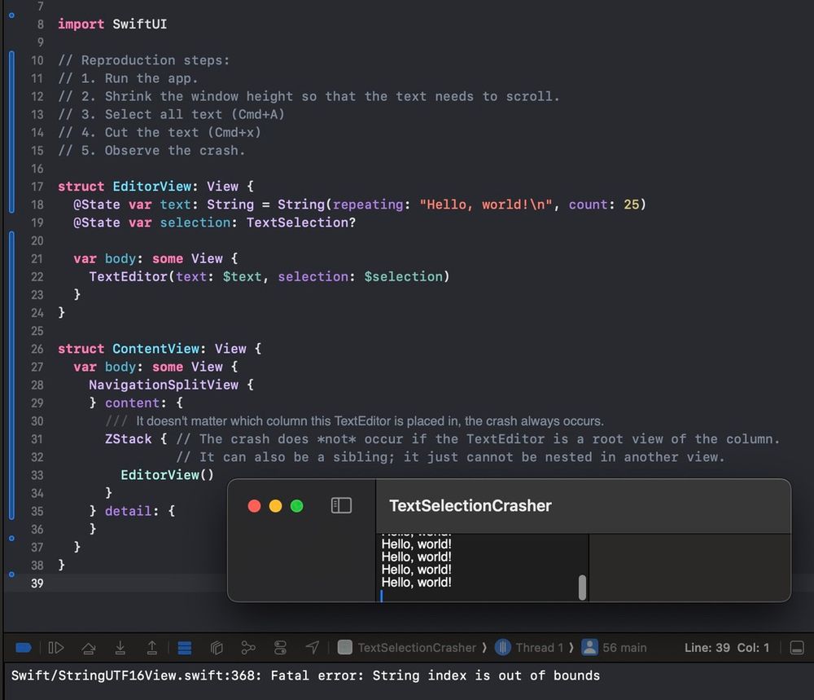Click line number 39 in the gutter

click(x=37, y=583)
